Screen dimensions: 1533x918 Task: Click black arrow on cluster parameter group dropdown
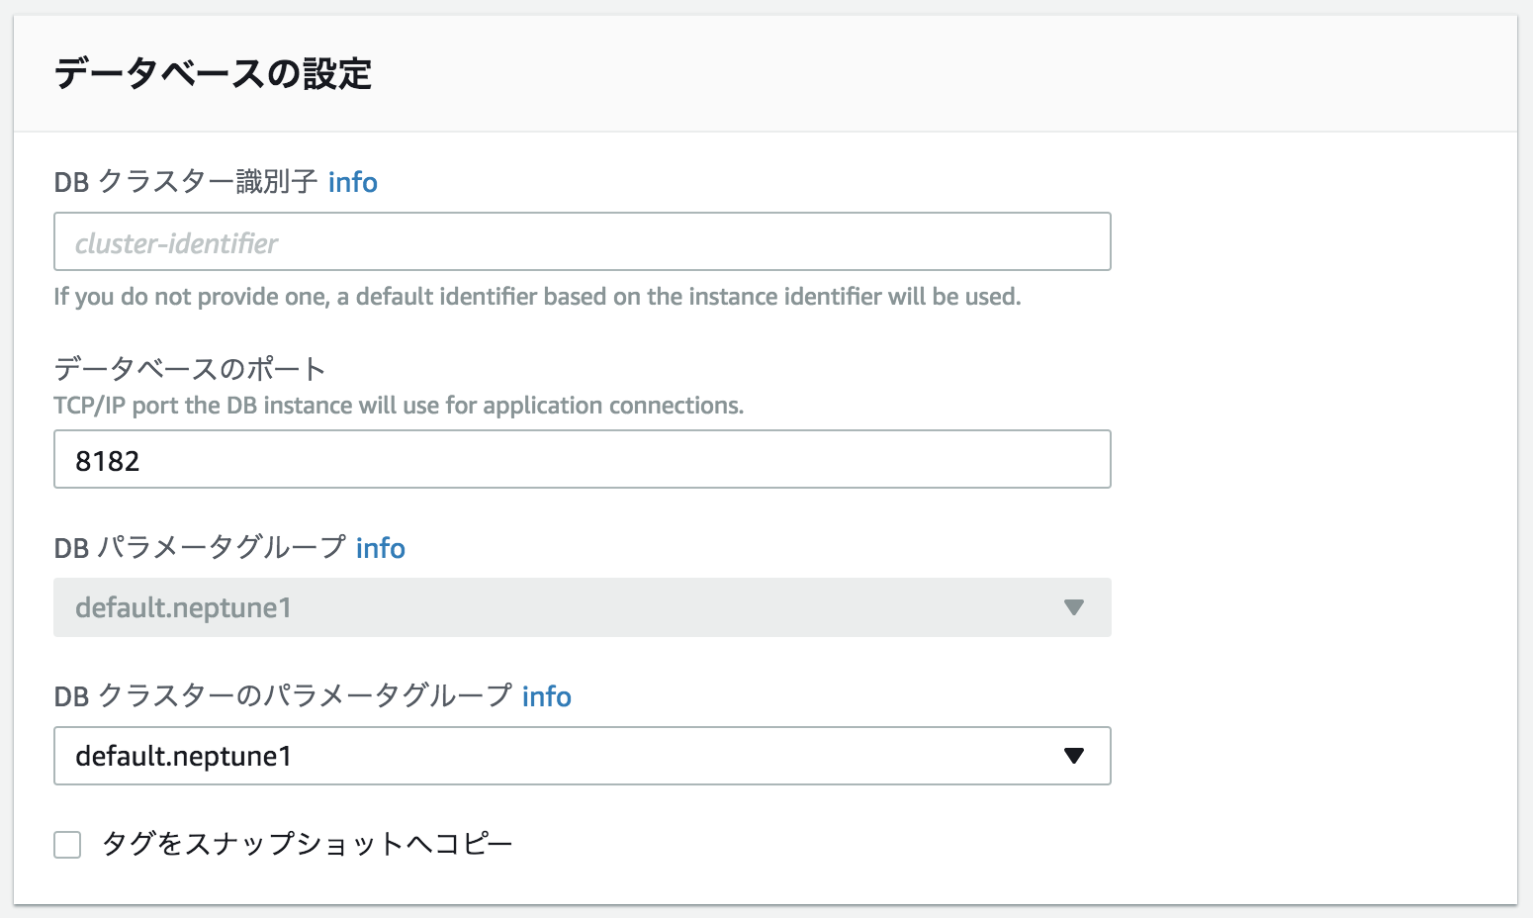click(x=1073, y=756)
